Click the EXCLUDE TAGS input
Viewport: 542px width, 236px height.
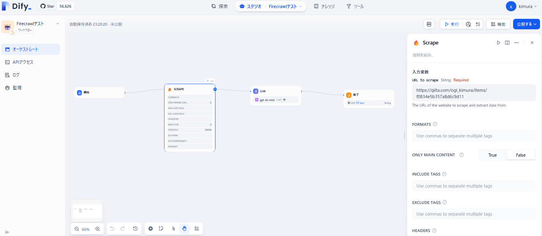[x=474, y=214]
